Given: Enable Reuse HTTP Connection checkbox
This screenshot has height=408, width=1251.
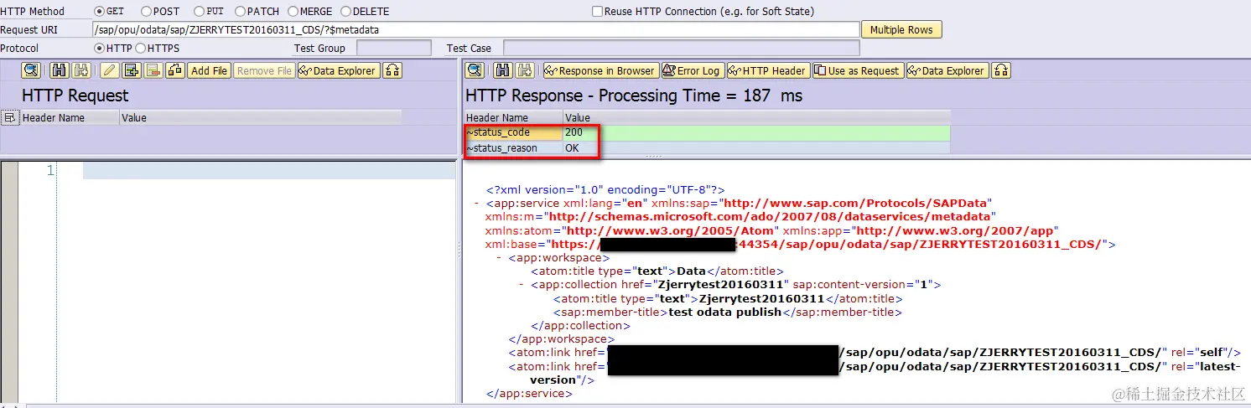Looking at the screenshot, I should 597,12.
